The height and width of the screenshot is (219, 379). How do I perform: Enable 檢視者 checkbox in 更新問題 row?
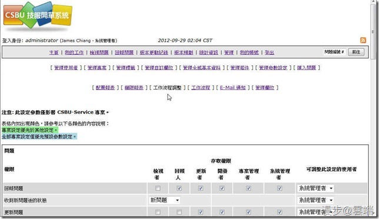[158, 212]
